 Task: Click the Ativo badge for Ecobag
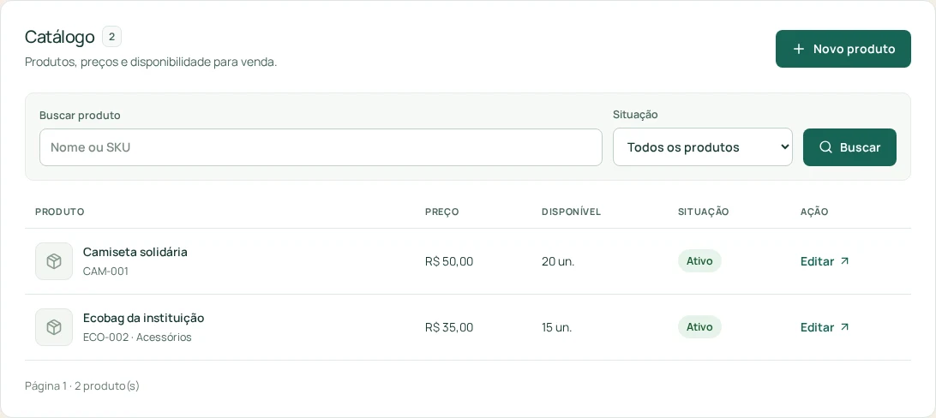click(699, 326)
